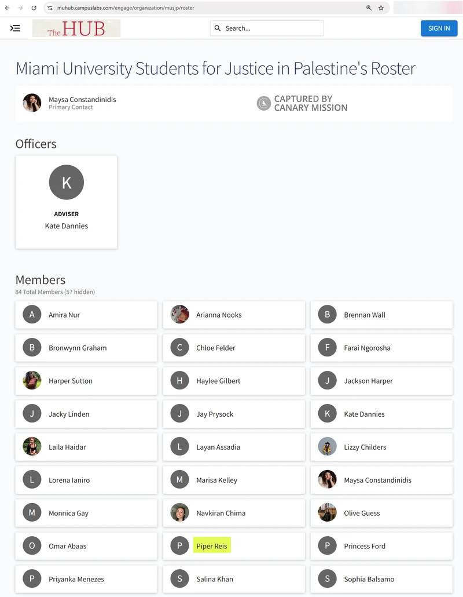Click Farai Ngorosha's F avatar

pyautogui.click(x=328, y=348)
